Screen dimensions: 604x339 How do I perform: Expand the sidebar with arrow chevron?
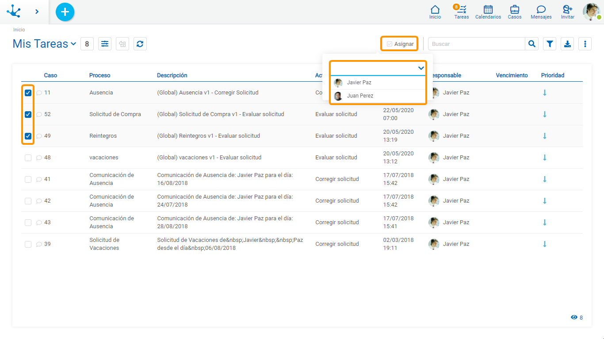click(37, 12)
